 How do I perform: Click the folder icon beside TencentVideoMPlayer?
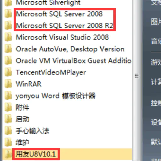(x=8, y=72)
